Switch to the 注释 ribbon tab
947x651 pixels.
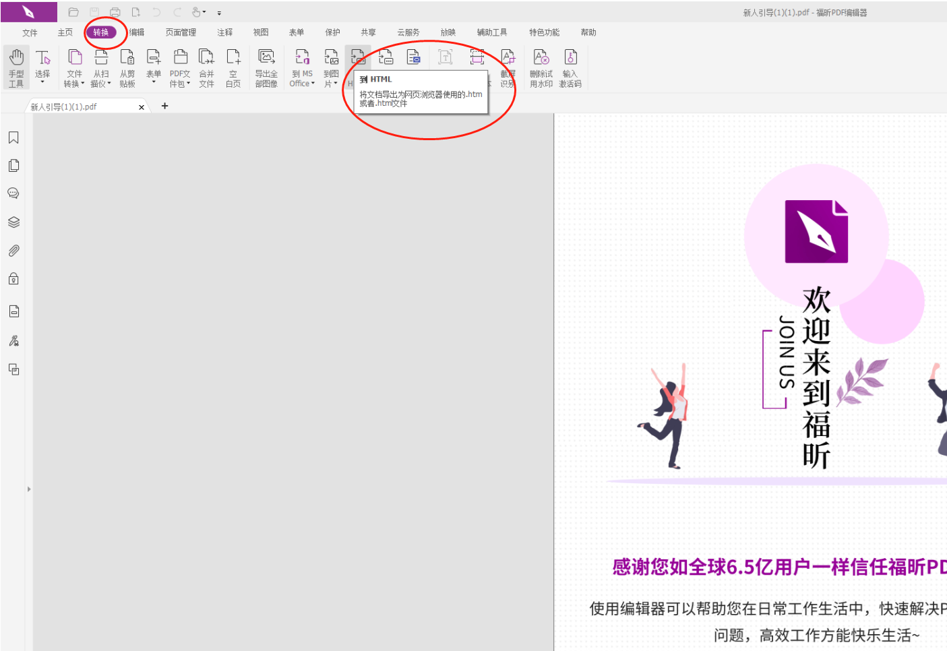pos(224,32)
